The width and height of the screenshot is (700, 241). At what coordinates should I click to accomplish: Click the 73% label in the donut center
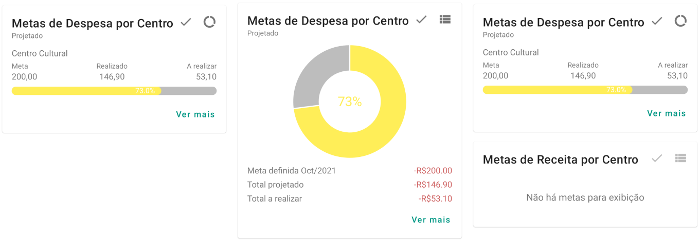click(x=350, y=102)
